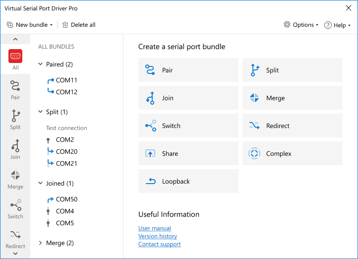This screenshot has height=259, width=358.
Task: Choose the Join sidebar icon
Action: 15,149
